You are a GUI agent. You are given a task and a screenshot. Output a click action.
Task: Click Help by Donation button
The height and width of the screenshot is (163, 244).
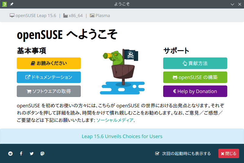[x=195, y=91]
